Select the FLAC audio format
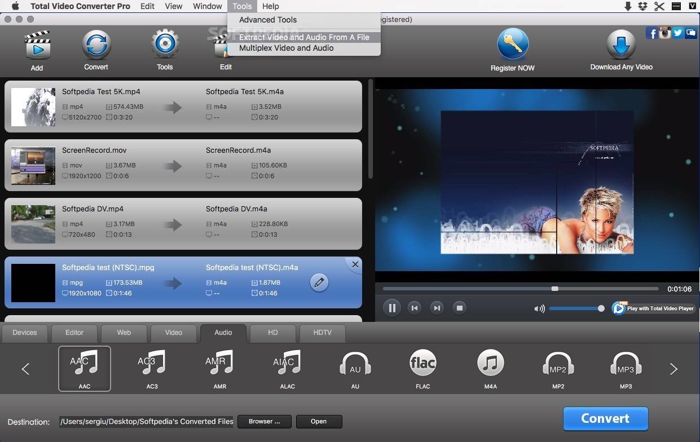Viewport: 700px width, 442px height. (x=423, y=368)
